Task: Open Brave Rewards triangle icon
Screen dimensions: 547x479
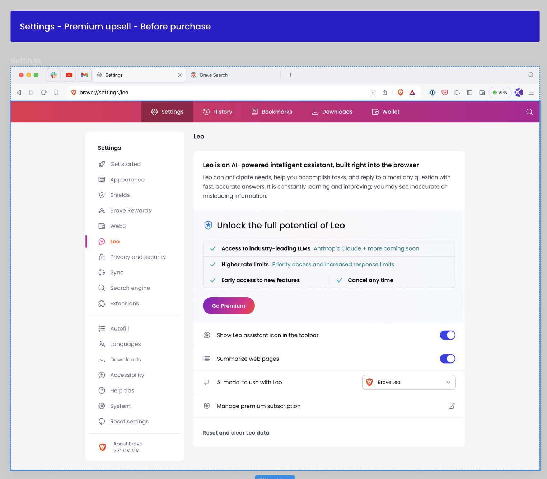Action: [412, 93]
